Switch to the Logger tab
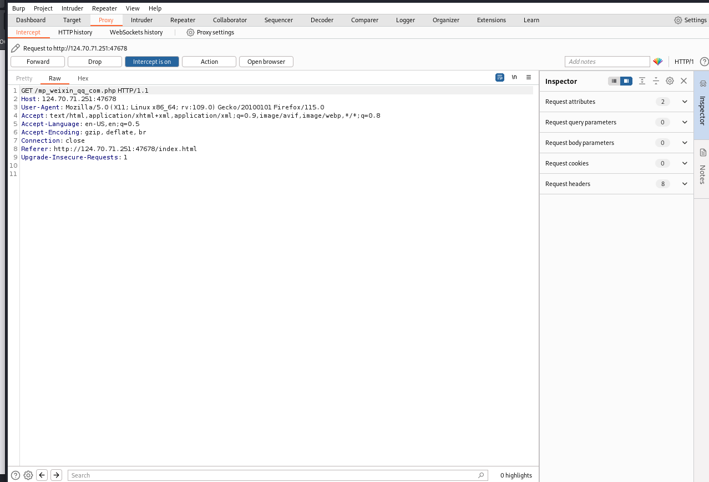Viewport: 709px width, 482px height. point(406,20)
